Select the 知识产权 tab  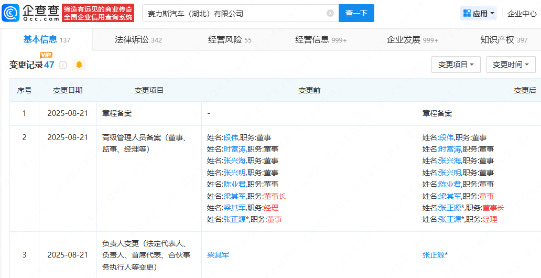pos(504,40)
